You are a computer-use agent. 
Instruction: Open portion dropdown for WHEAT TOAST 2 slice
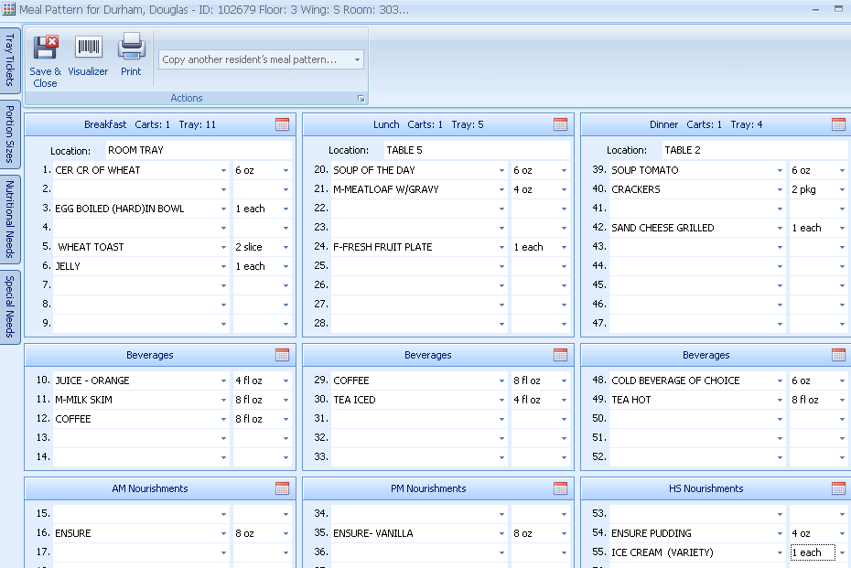pyautogui.click(x=285, y=247)
